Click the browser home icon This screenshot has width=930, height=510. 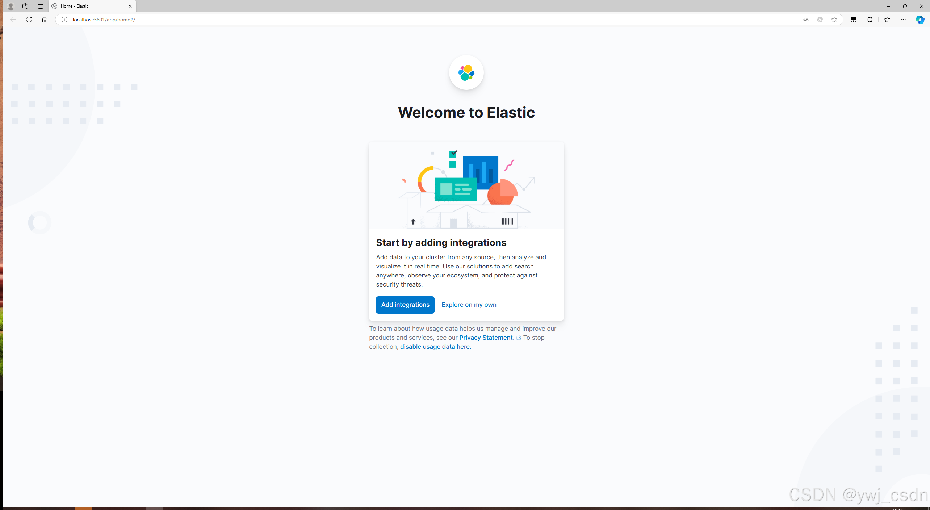point(45,20)
